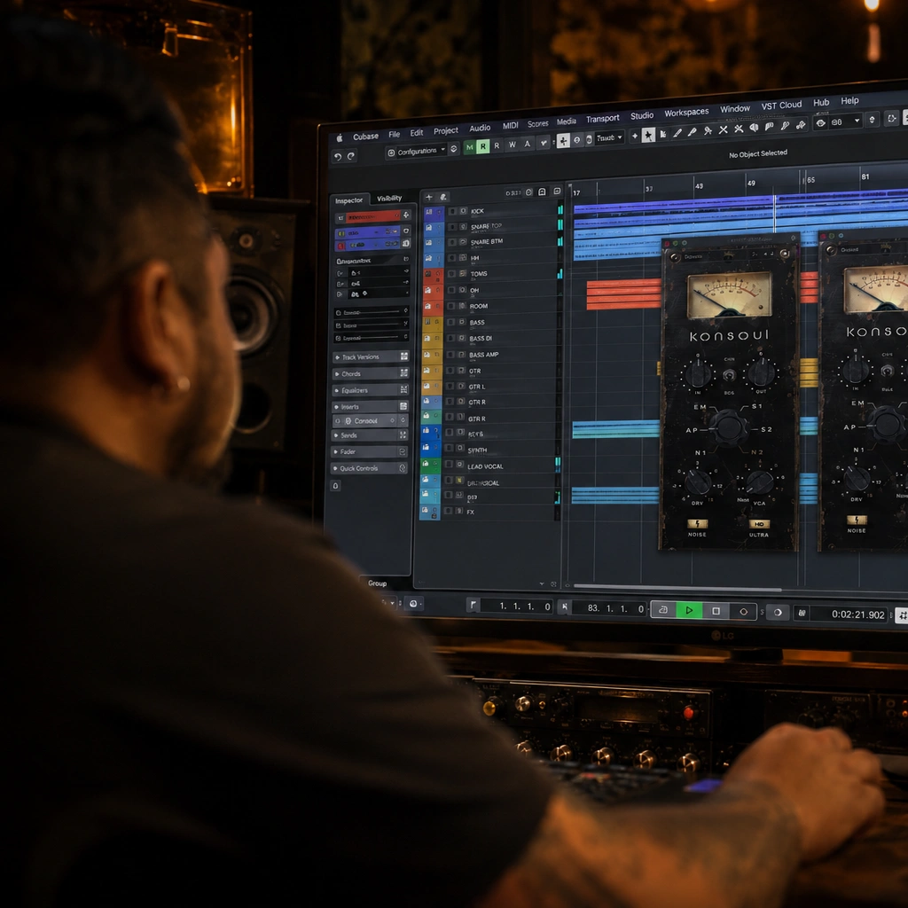908x908 pixels.
Task: Click the NOISE lightning button on left Konsoul
Action: tap(697, 523)
